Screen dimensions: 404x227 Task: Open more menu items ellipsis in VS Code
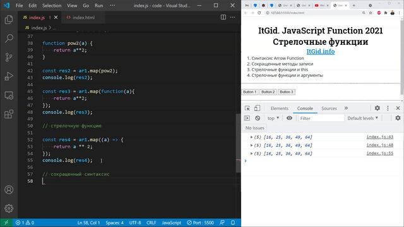[x=112, y=6]
